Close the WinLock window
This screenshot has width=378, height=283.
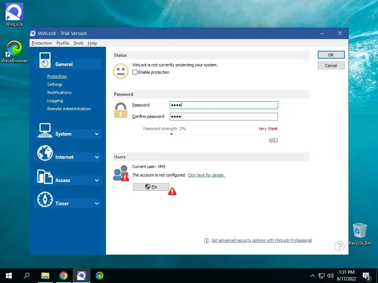point(340,33)
